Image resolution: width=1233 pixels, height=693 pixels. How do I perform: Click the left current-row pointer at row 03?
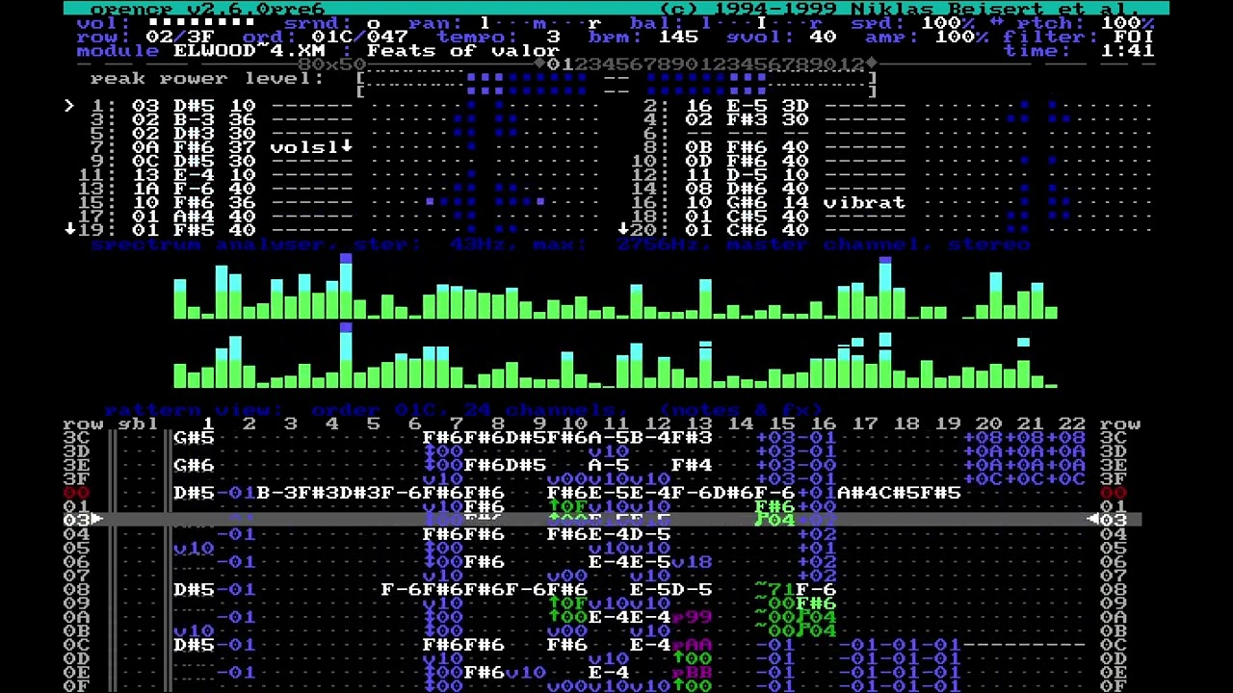pyautogui.click(x=96, y=520)
